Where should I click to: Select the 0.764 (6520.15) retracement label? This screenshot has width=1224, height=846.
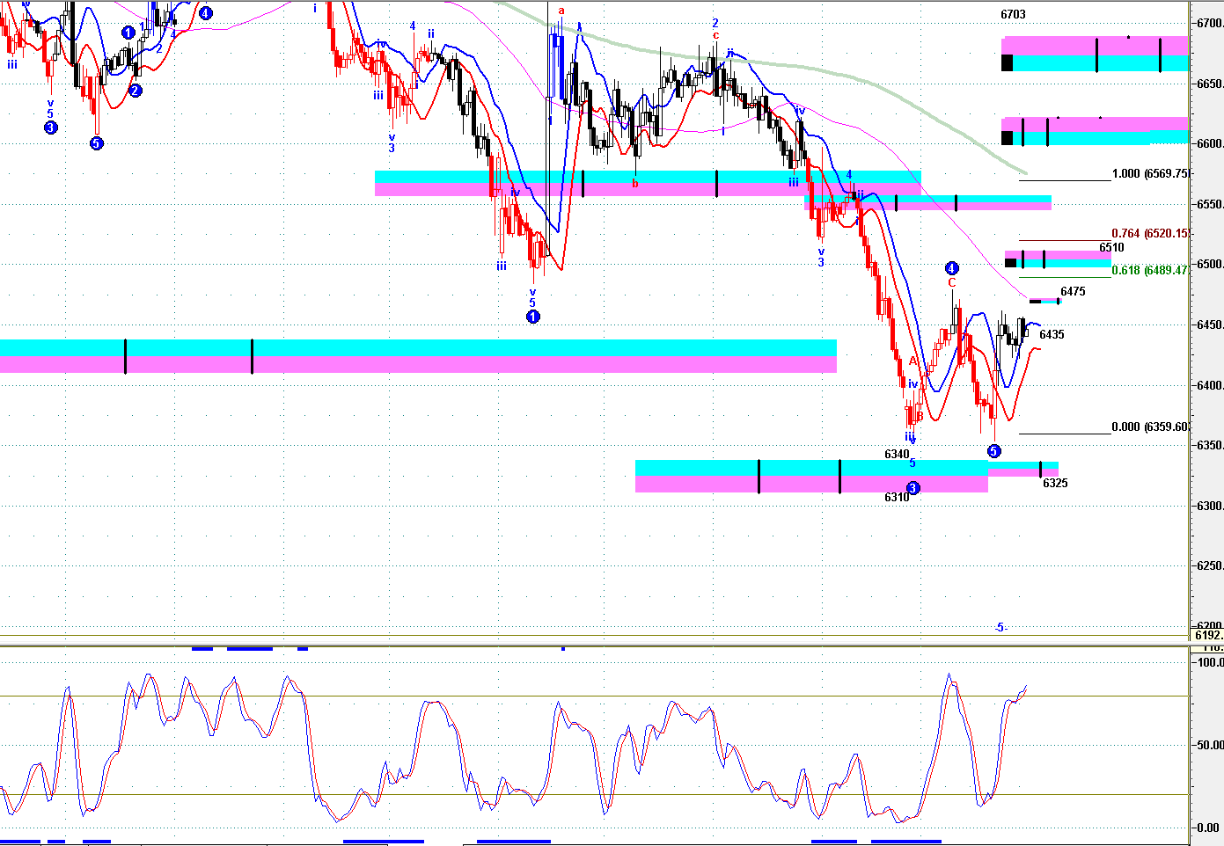click(1150, 234)
